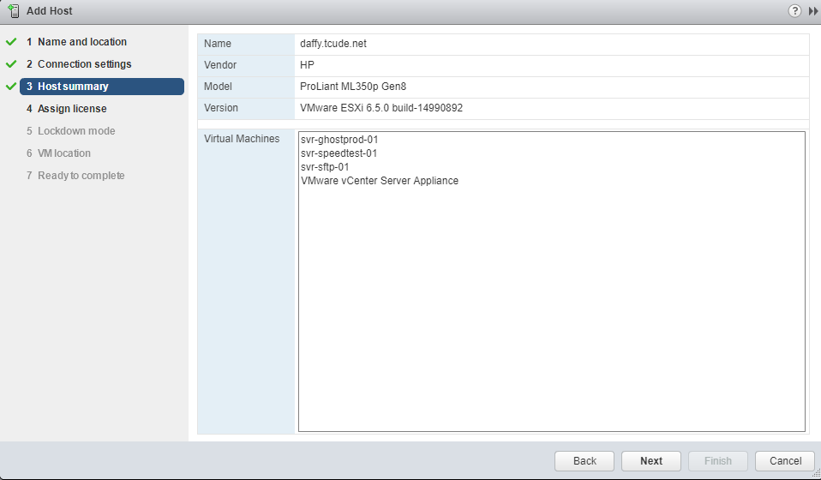Viewport: 821px width, 480px height.
Task: Click the green checkmark beside Host summary
Action: click(x=11, y=87)
